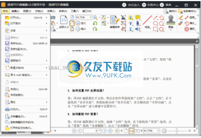Expand the Open submenu arrow
The width and height of the screenshot is (201, 138).
[47, 17]
